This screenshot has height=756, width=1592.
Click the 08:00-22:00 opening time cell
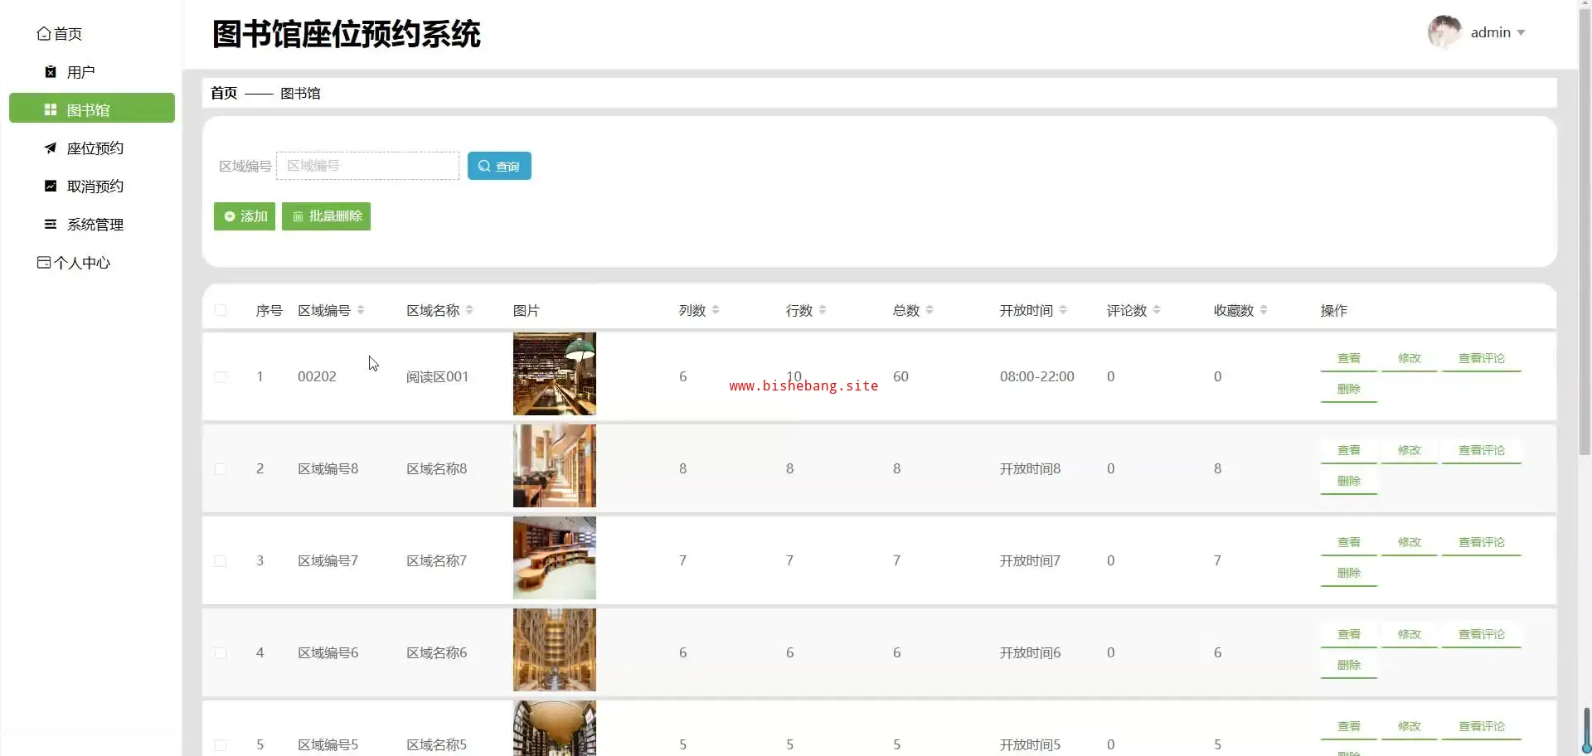pos(1037,377)
